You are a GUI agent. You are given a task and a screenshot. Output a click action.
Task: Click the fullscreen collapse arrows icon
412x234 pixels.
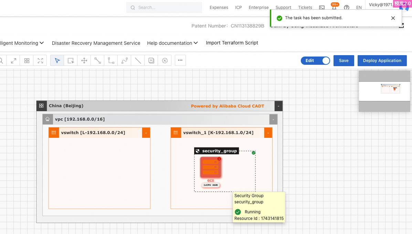40,61
